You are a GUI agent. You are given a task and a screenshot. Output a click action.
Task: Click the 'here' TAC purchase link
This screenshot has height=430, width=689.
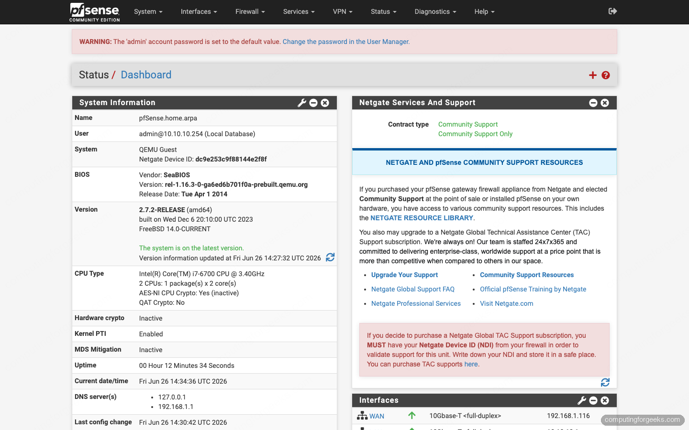point(471,364)
